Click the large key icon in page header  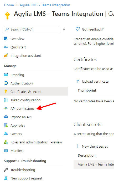point(7,16)
